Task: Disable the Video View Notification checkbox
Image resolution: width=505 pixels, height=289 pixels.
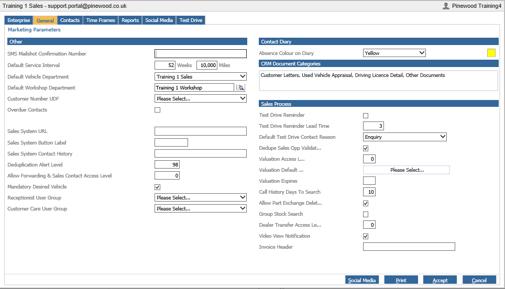Action: pyautogui.click(x=366, y=236)
